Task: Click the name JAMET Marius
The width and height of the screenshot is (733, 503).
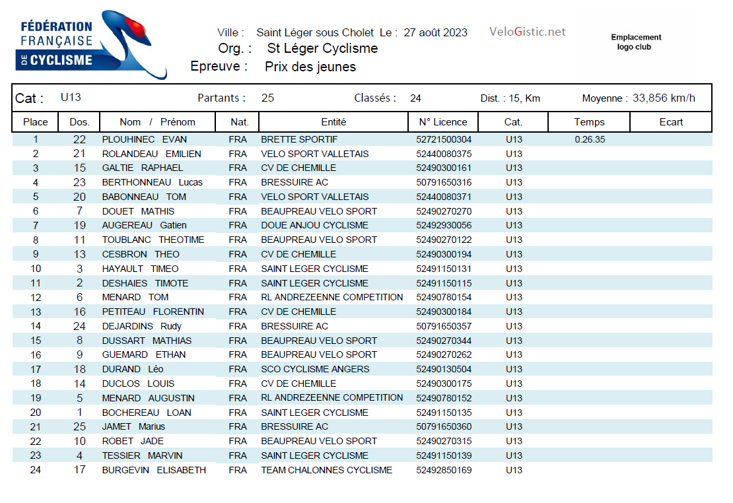Action: 133,427
